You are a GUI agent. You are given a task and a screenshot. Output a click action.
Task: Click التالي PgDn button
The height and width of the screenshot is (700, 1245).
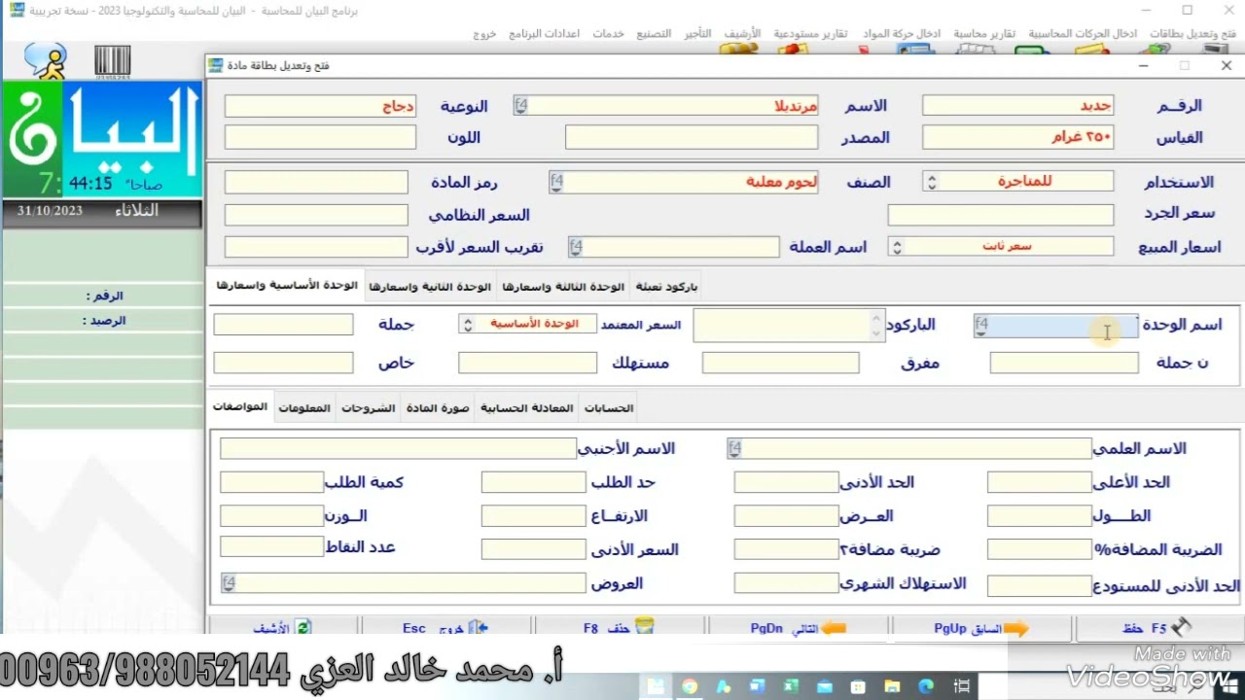[x=798, y=628]
